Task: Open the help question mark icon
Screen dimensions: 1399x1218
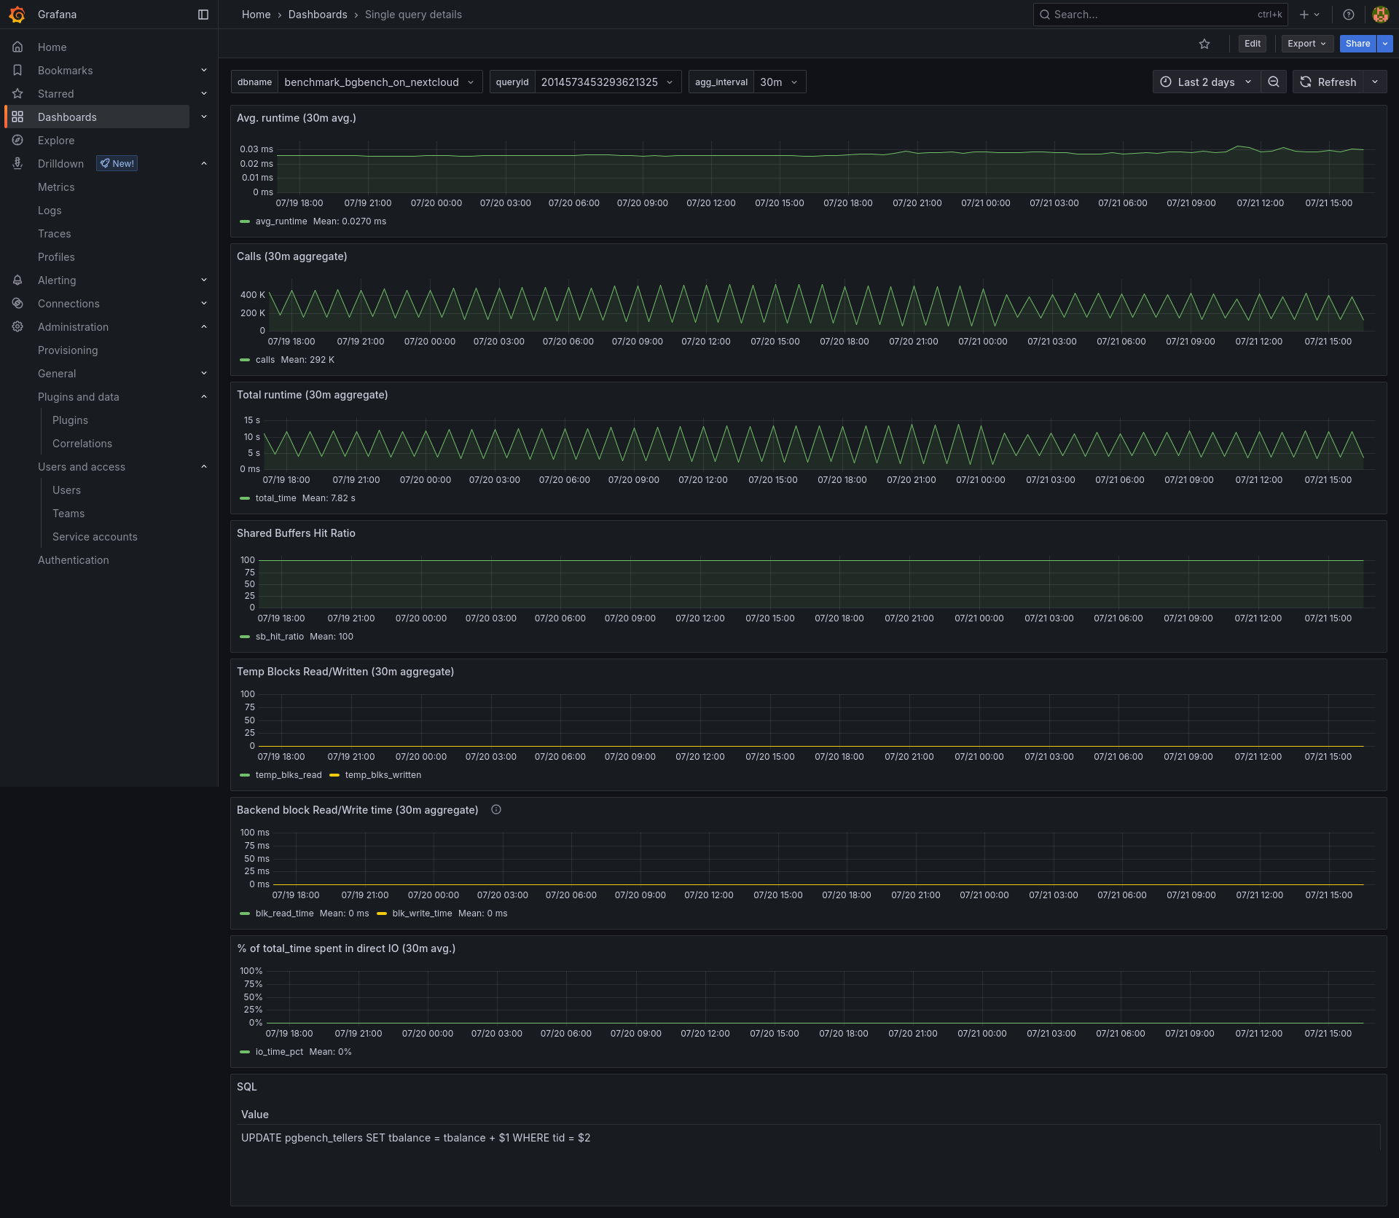Action: tap(1349, 15)
